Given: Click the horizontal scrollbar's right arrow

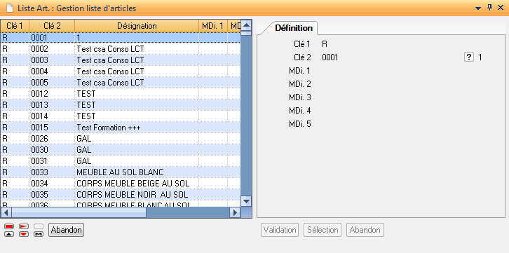Looking at the screenshot, I should point(234,212).
